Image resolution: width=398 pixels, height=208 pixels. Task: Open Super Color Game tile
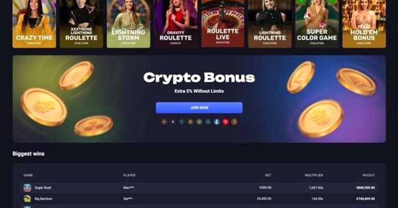(317, 24)
